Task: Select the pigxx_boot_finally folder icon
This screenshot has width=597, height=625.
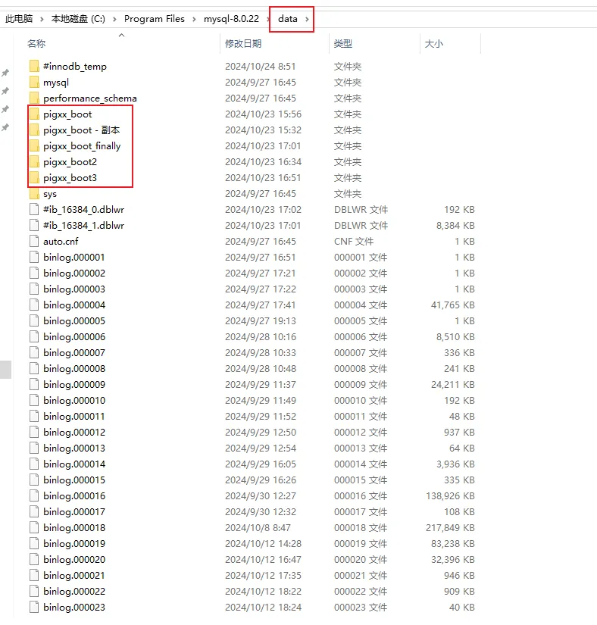Action: pos(34,146)
